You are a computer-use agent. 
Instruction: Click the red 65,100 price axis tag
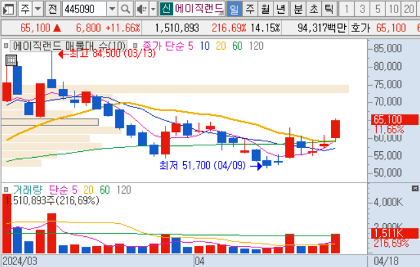pyautogui.click(x=394, y=119)
